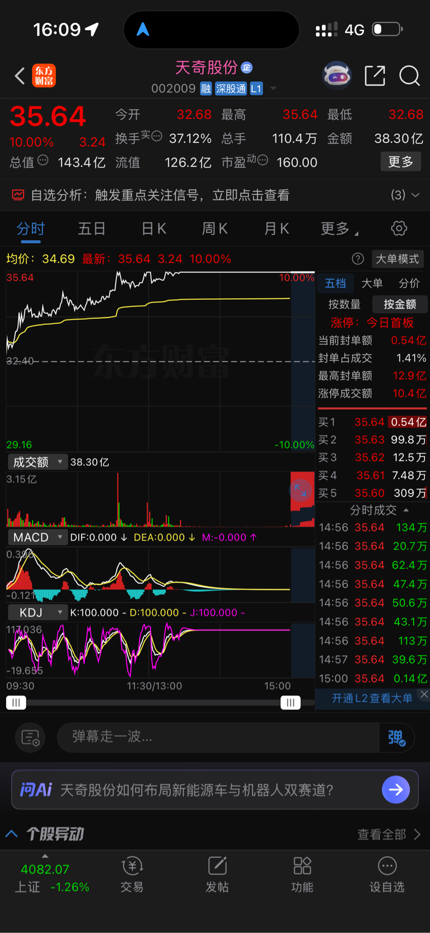Viewport: 430px width, 933px height.
Task: Tap the 融 margin trading badge
Action: [x=206, y=89]
